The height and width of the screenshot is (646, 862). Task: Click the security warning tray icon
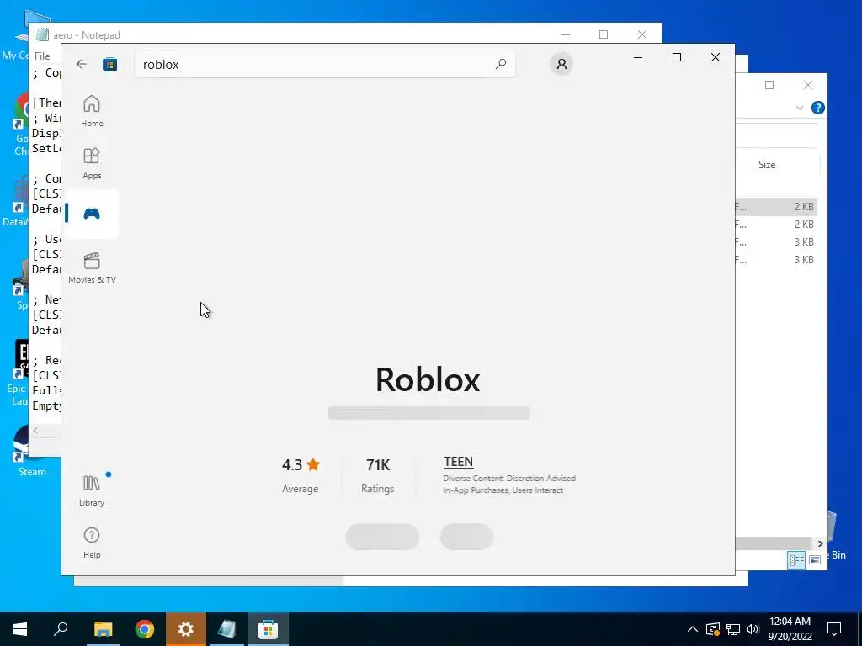[712, 629]
